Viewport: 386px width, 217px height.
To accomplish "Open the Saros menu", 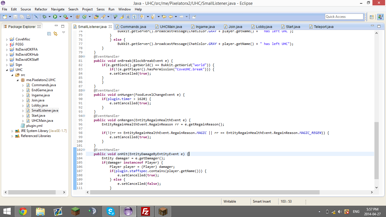I will tap(100, 9).
